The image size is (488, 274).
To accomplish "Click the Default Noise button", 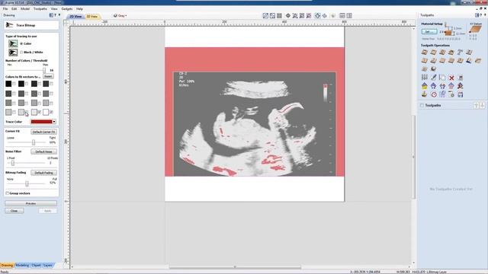I will [43, 151].
